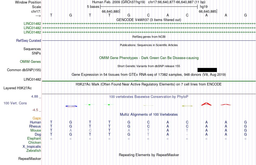
Task: Open the PhyloP Basewise Conservation title
Action: click(149, 97)
